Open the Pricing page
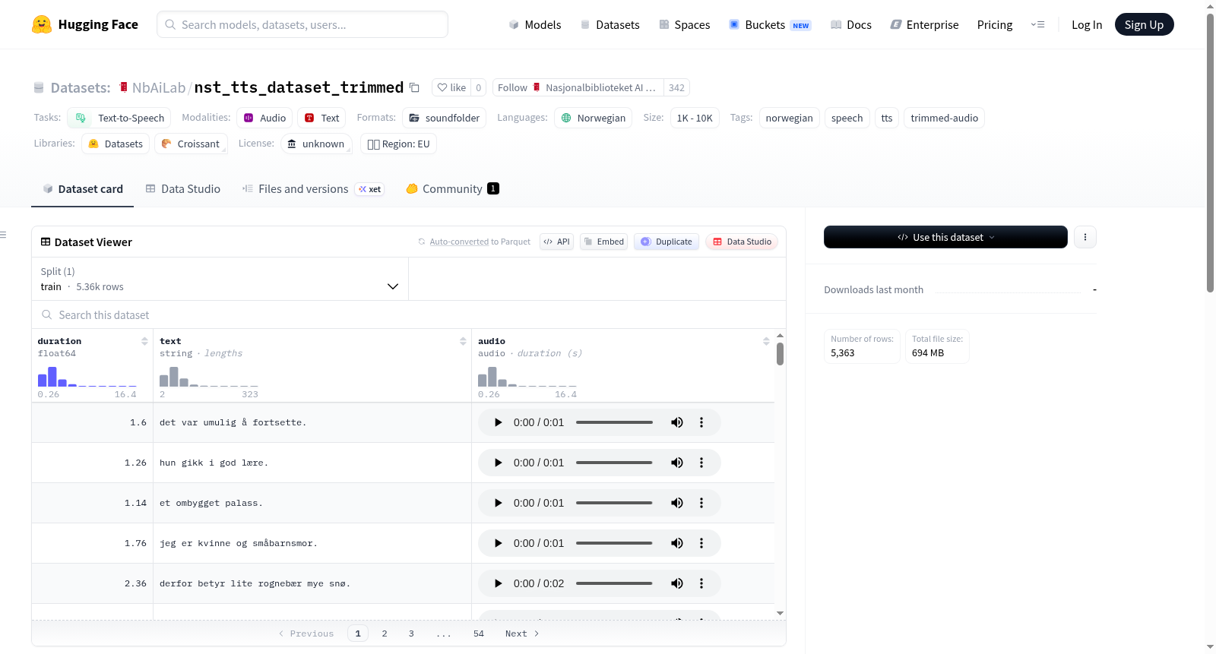 (x=995, y=25)
